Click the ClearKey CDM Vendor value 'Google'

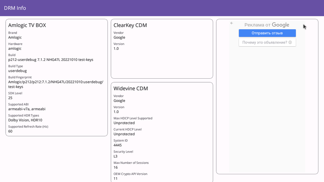tap(119, 37)
